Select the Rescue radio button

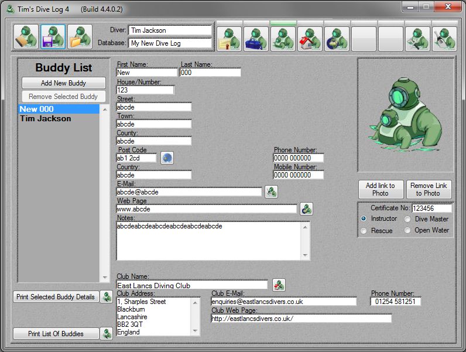pos(364,231)
